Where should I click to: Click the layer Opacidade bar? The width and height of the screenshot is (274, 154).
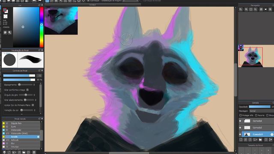[259, 107]
